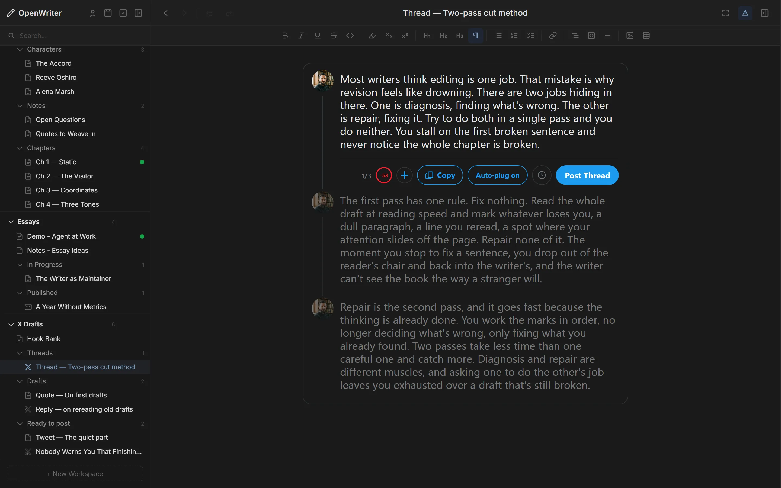Open the tasks checkbox icon in header
Image resolution: width=781 pixels, height=488 pixels.
click(x=123, y=13)
